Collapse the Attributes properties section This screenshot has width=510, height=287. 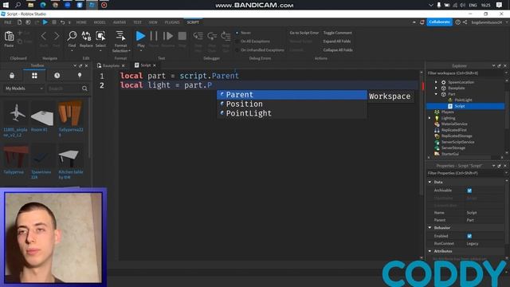[430, 251]
